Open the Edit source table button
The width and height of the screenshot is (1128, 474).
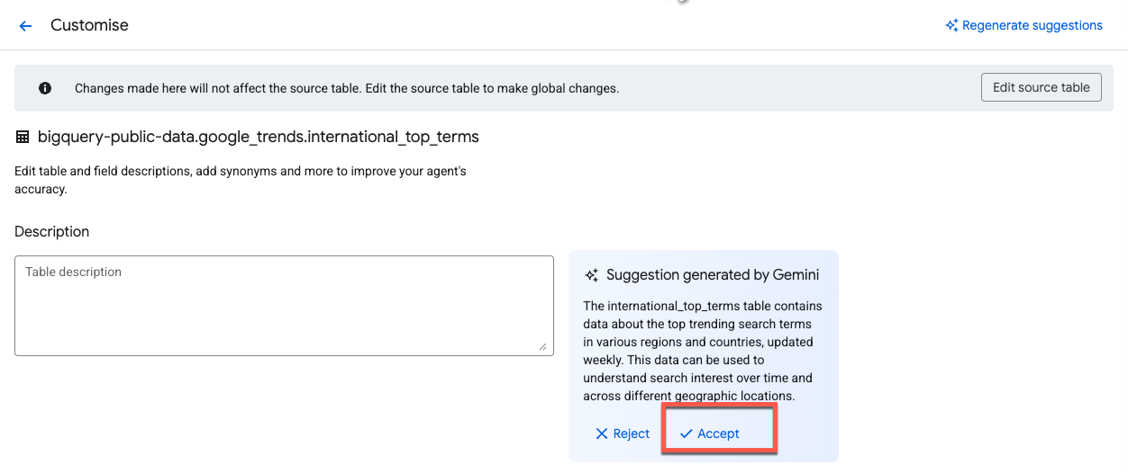click(1041, 87)
